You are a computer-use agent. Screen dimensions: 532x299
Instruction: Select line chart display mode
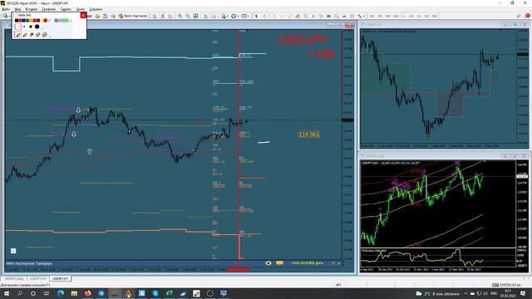[170, 16]
